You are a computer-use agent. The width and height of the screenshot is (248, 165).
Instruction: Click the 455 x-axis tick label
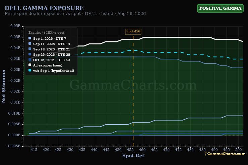pyautogui.click(x=130, y=150)
